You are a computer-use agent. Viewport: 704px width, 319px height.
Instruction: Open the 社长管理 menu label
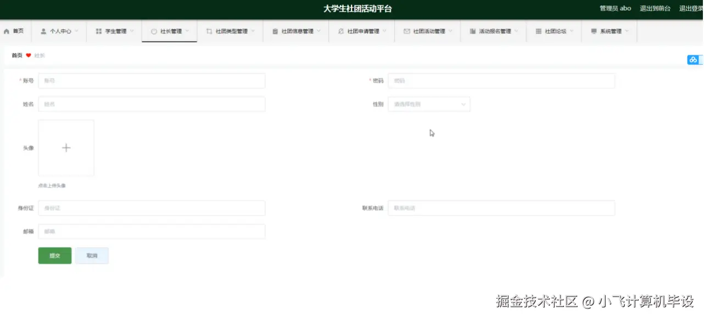point(171,31)
